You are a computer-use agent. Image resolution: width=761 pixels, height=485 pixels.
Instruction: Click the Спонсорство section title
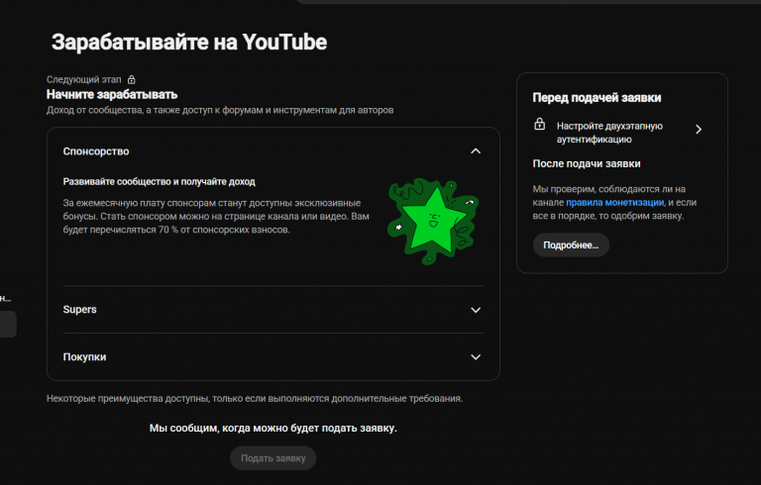pos(96,151)
